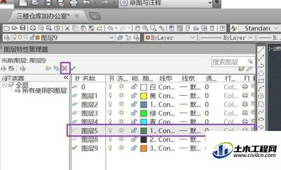Click the Delete Layer red X icon

pos(65,68)
